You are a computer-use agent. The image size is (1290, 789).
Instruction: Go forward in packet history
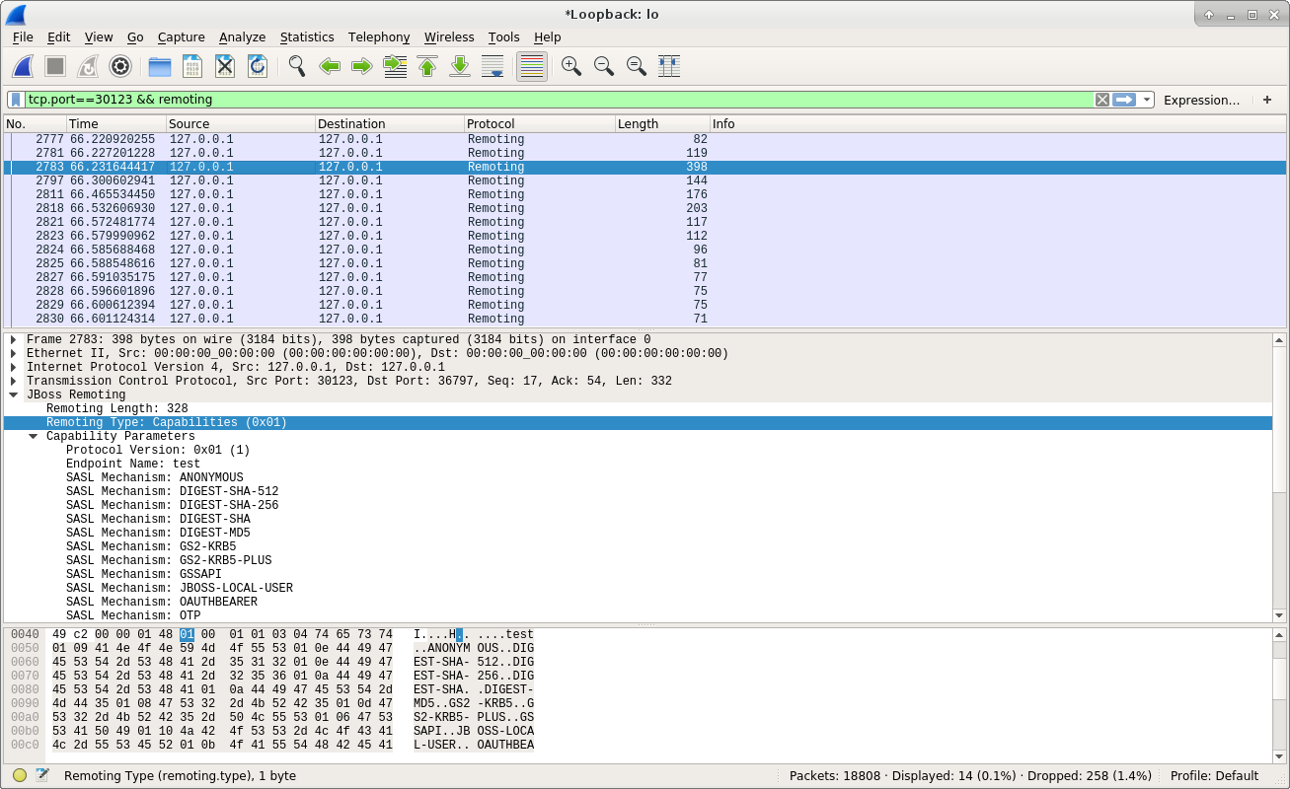click(x=362, y=66)
